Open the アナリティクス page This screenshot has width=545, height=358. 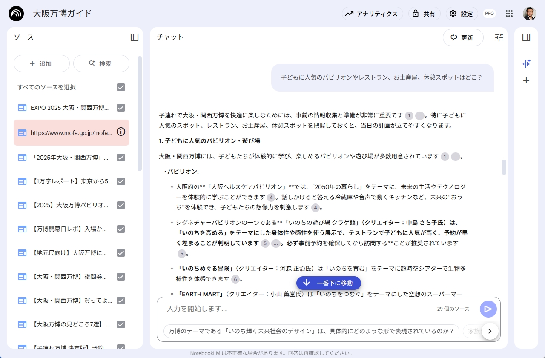[372, 14]
